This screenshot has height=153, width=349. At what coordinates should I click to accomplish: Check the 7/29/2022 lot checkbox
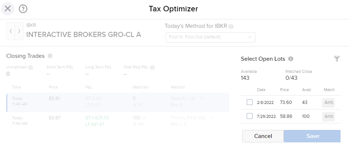pos(250,116)
